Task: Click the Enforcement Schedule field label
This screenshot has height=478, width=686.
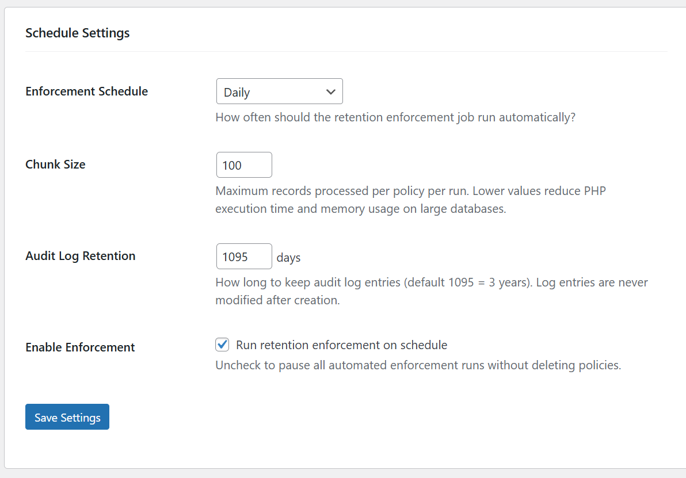Action: click(x=87, y=91)
